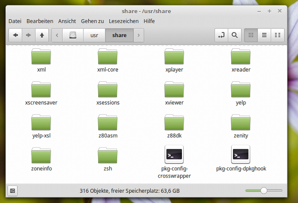Open the Hilfe menu
Image resolution: width=298 pixels, height=203 pixels.
click(x=149, y=21)
